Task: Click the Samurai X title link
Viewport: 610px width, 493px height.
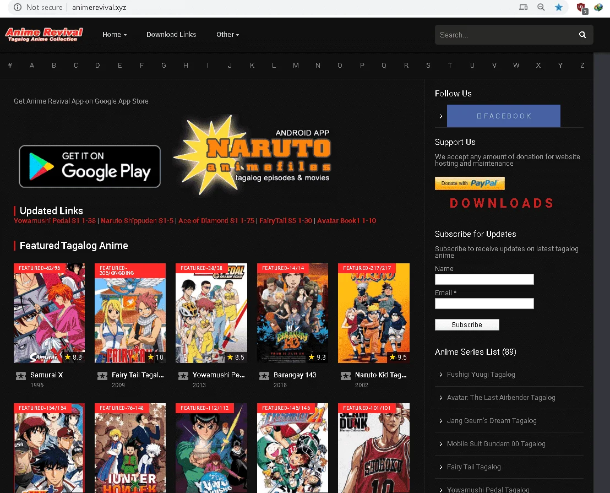Action: (x=47, y=375)
